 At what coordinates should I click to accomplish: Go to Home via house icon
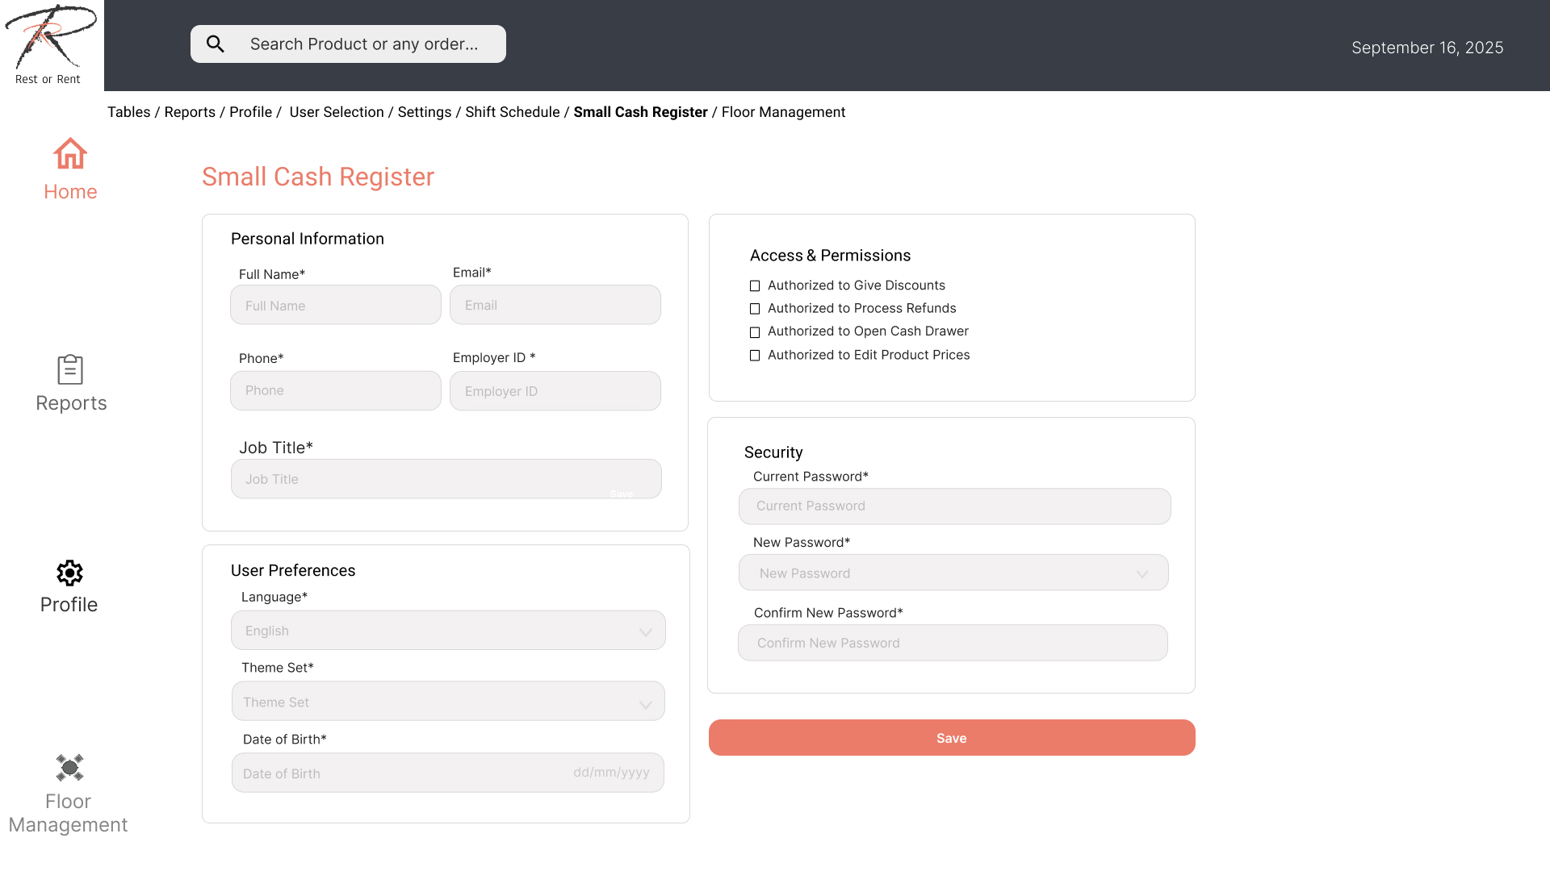(70, 153)
